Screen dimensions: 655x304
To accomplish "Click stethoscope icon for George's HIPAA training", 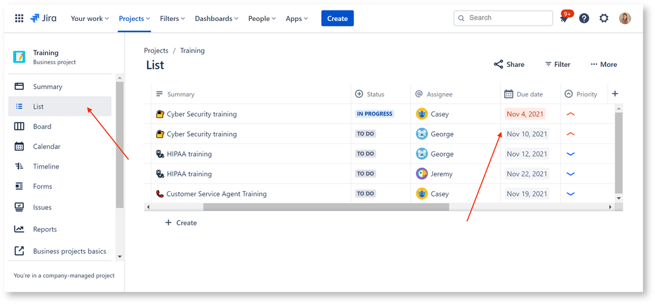I will [x=159, y=154].
